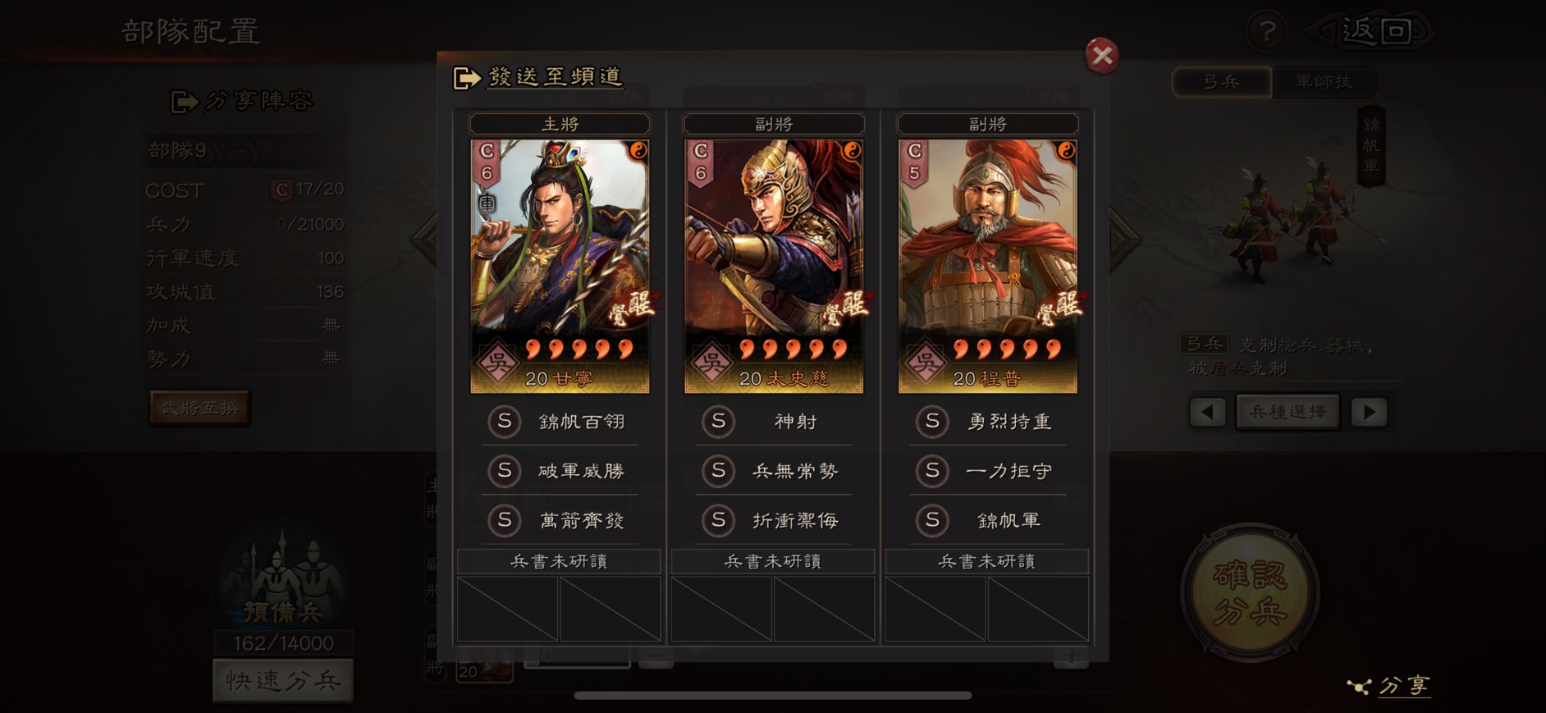Open 程普 general card portrait
Viewport: 1546px width, 713px height.
click(x=988, y=266)
